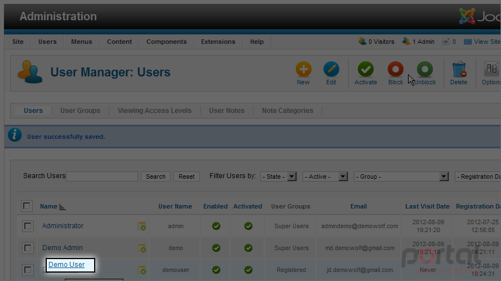The image size is (501, 281).
Task: Open the Components menu
Action: coord(166,42)
